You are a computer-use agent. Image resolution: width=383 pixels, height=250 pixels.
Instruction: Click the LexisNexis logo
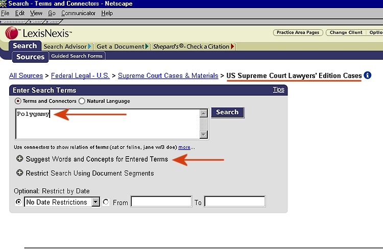click(x=38, y=33)
